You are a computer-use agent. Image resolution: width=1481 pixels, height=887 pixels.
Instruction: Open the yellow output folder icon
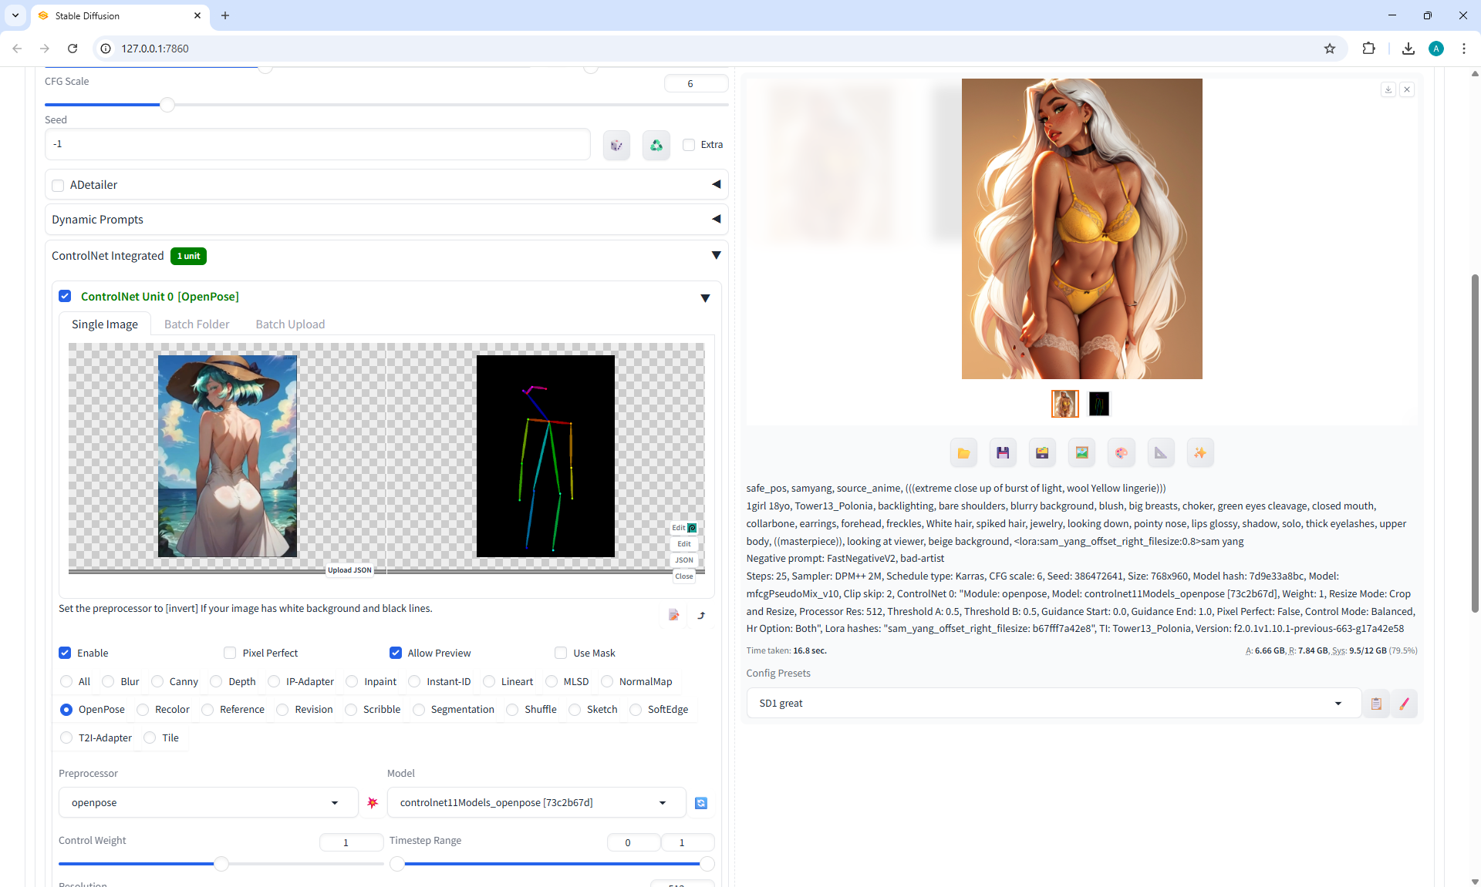pyautogui.click(x=963, y=453)
